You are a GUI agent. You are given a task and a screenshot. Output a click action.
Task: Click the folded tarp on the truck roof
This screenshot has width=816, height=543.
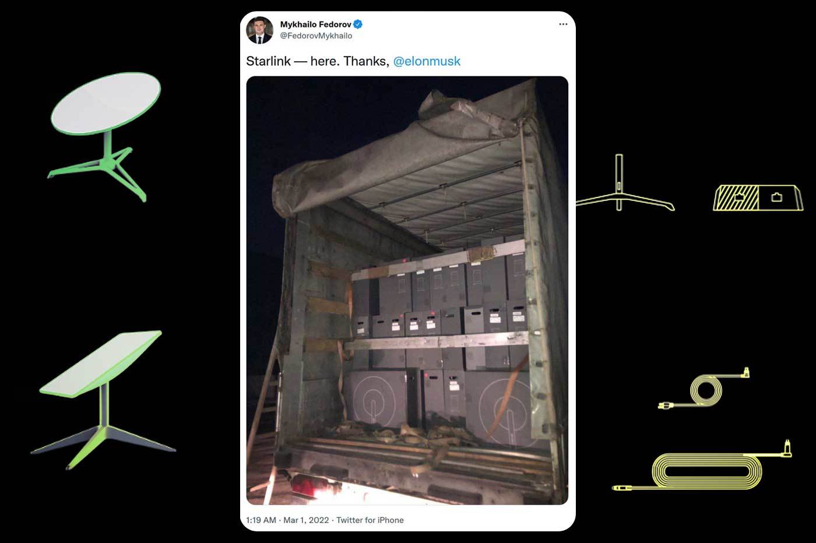click(x=402, y=151)
